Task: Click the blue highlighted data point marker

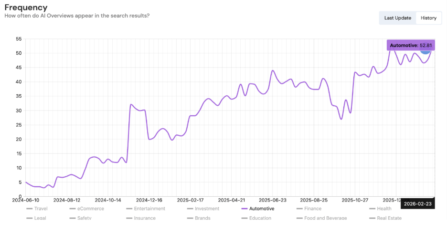Action: click(x=425, y=49)
